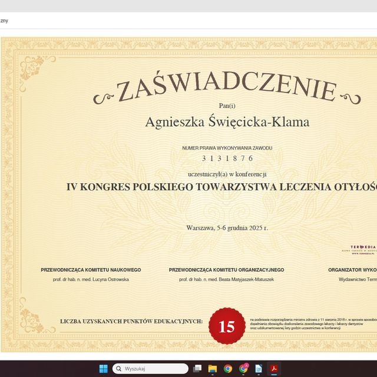Click the Pan(i) text under the heading
Viewport: 377px width, 377px height.
[227, 106]
